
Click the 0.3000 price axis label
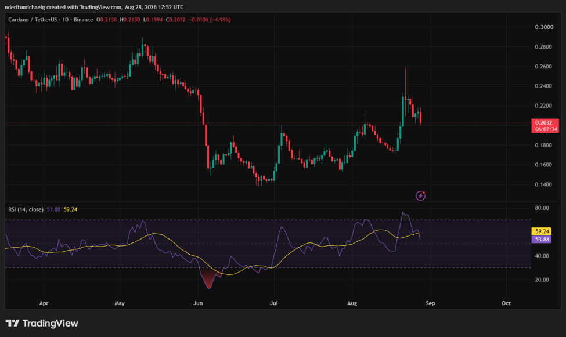click(544, 27)
